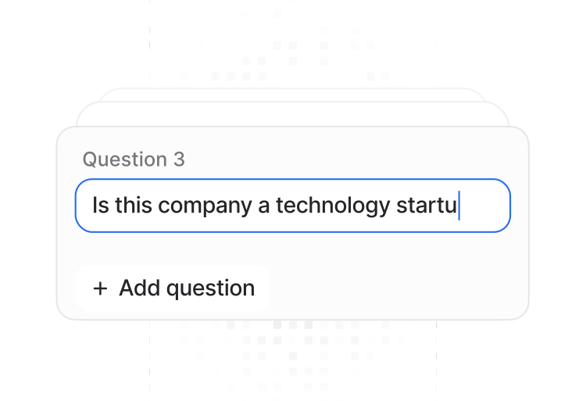
Task: Click the pixelated pattern above the cards
Action: click(x=292, y=47)
